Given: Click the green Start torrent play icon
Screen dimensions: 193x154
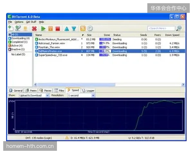Looking at the screenshot, I should (x=43, y=29).
